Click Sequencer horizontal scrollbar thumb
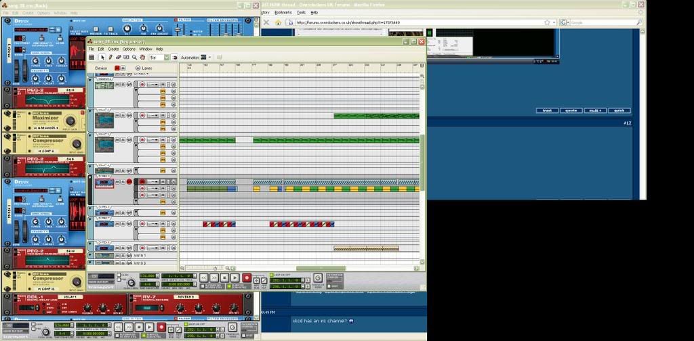The image size is (694, 341). (x=321, y=268)
